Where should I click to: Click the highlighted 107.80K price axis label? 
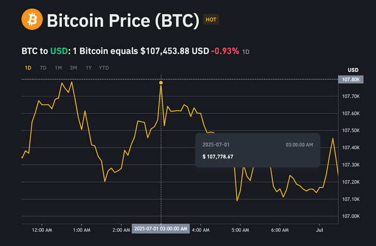click(351, 79)
